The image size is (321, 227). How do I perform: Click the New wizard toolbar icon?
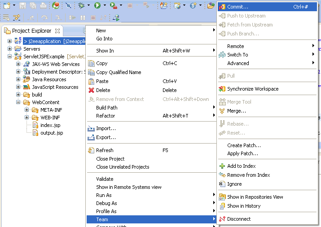coord(7,5)
